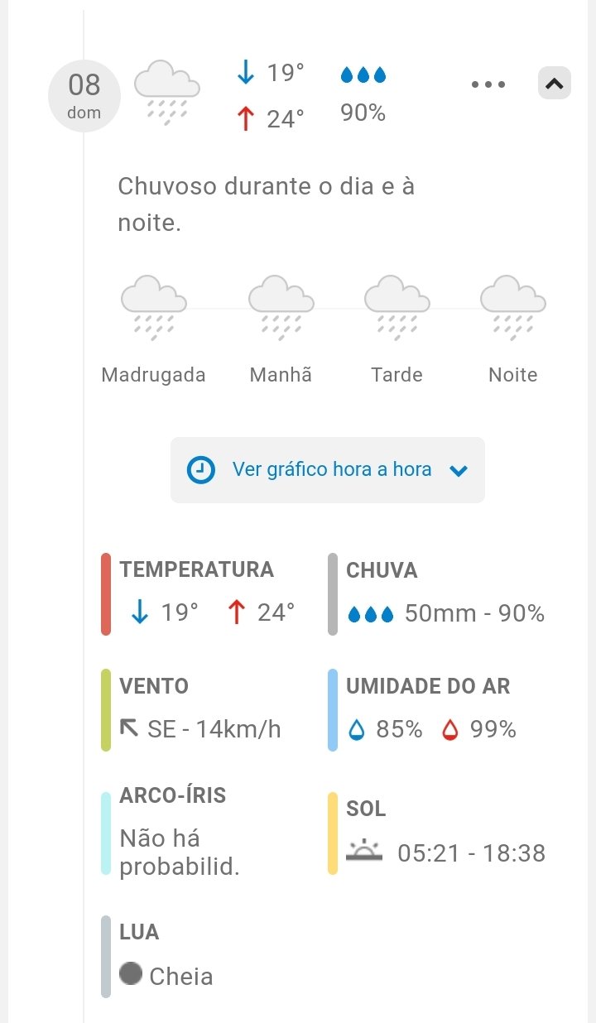
Task: Click the wind direction arrow under VENTO
Action: 129,728
